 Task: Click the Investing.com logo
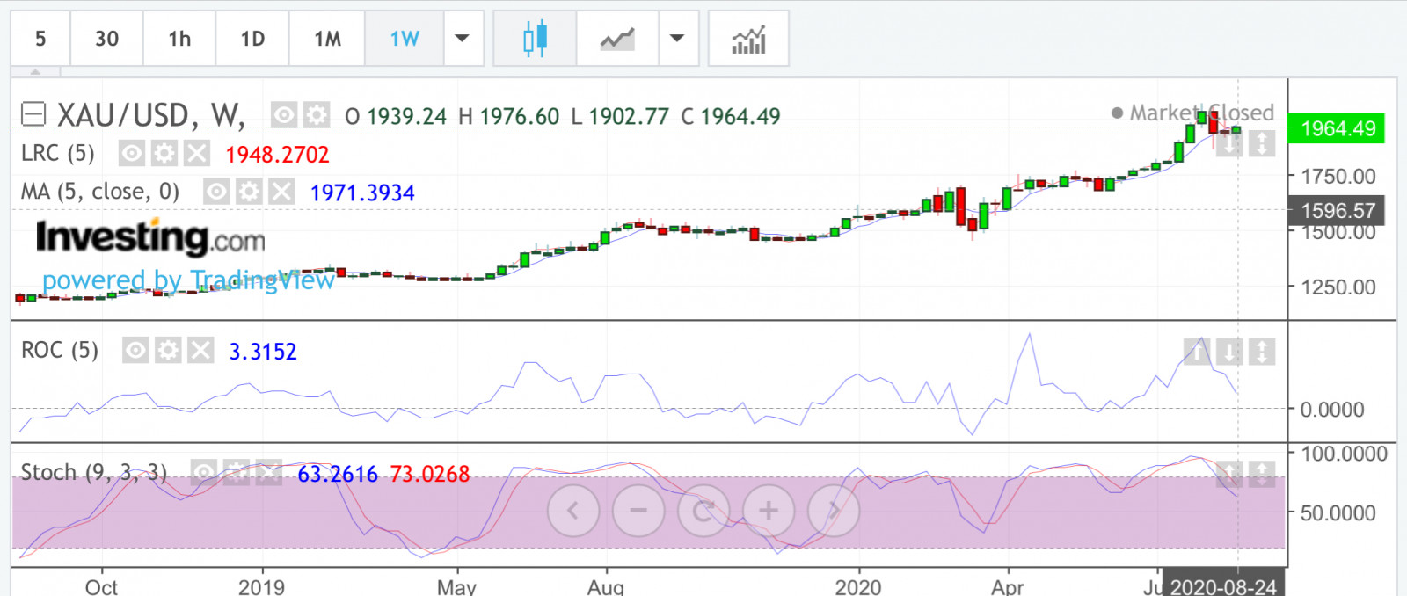click(150, 236)
